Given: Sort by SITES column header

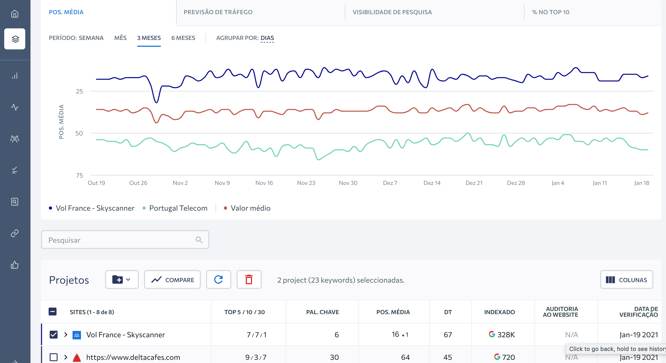Looking at the screenshot, I should [x=92, y=312].
